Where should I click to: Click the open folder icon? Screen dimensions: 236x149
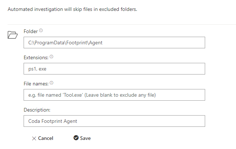(13, 35)
